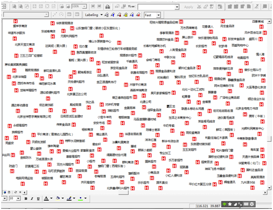Viewport: 273px width, 210px height.
Task: Click the line color pen icon
Action: [69, 198]
